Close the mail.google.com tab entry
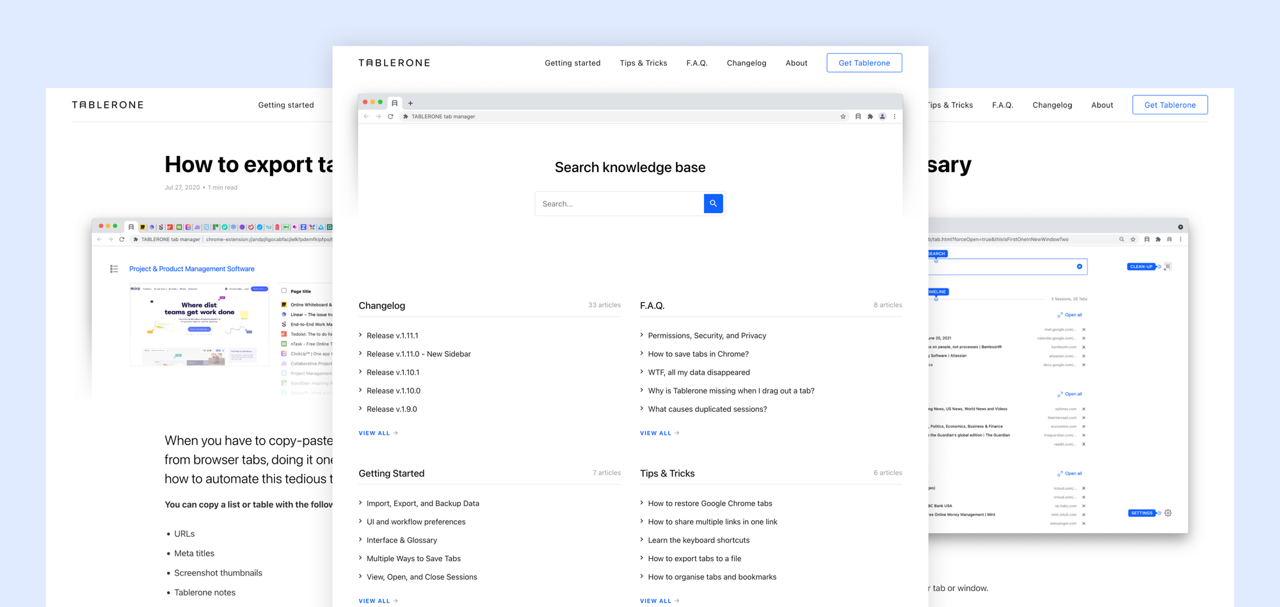The height and width of the screenshot is (607, 1280). [x=1084, y=329]
